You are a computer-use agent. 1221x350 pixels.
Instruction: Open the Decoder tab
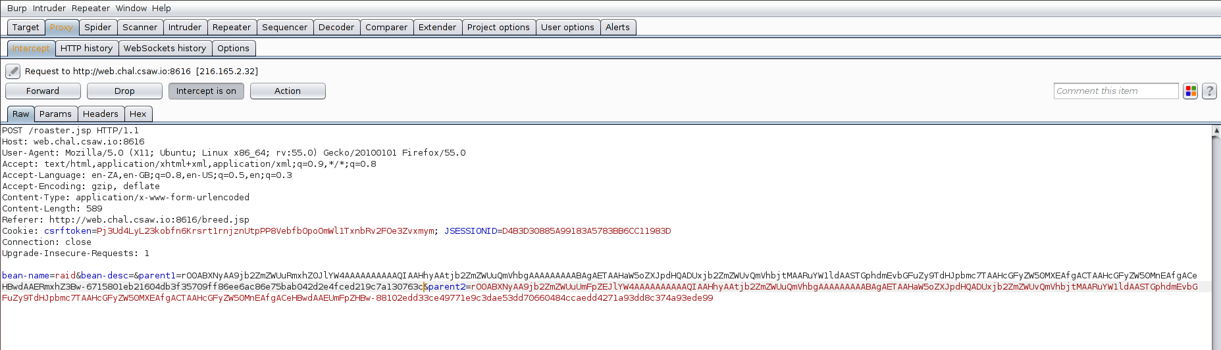[336, 27]
